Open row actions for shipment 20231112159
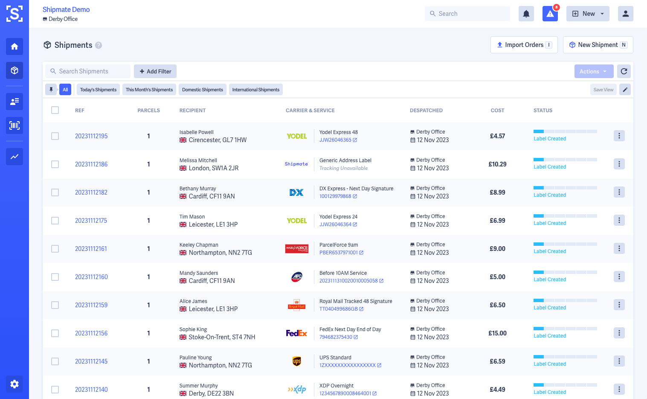The width and height of the screenshot is (647, 399). coord(619,305)
